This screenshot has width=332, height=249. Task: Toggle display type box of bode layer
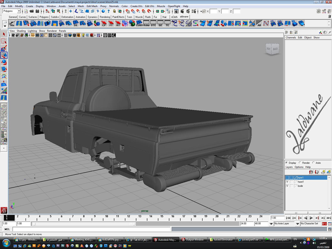tap(291, 186)
